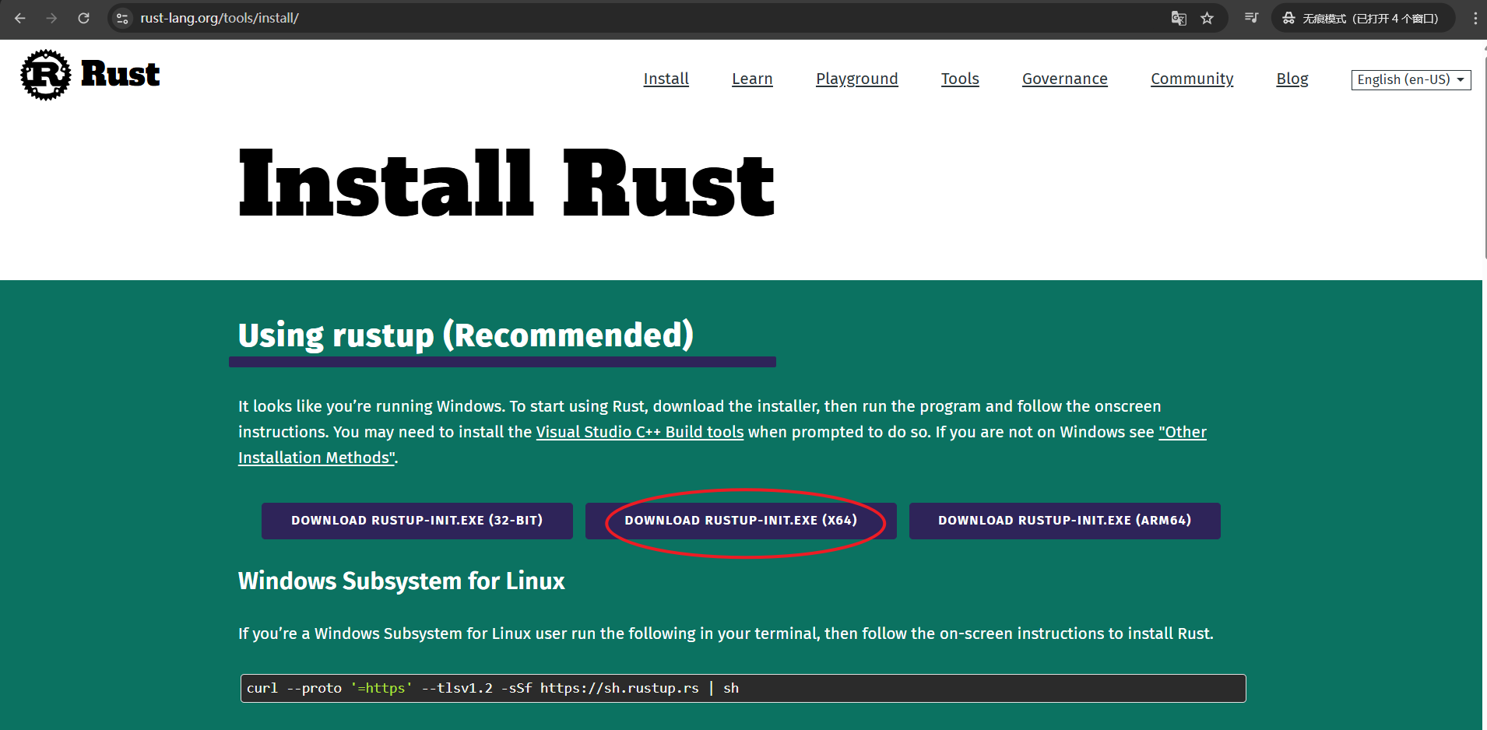Download rustup-init.exe (32-bit)

coord(417,521)
